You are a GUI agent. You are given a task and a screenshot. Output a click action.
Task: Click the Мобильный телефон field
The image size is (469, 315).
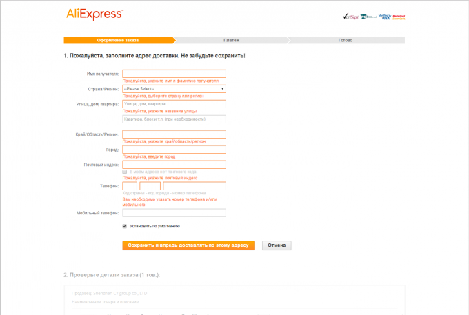click(174, 213)
